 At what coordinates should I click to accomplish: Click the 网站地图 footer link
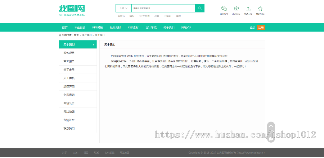coord(125,153)
